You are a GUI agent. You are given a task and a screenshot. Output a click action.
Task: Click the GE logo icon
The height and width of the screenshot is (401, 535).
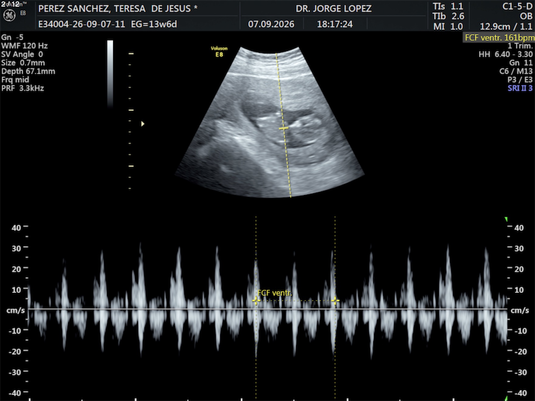point(9,15)
